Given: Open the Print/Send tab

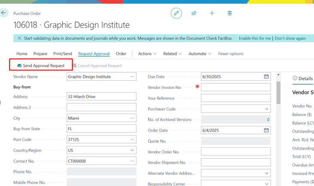Looking at the screenshot, I should click(x=63, y=54).
